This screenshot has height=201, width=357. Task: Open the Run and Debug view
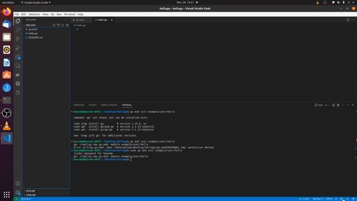click(18, 48)
